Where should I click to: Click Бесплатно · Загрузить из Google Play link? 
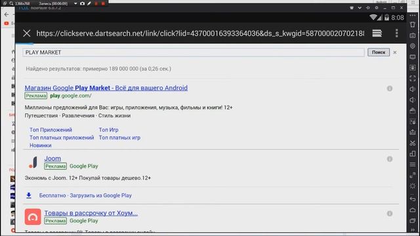click(x=85, y=195)
